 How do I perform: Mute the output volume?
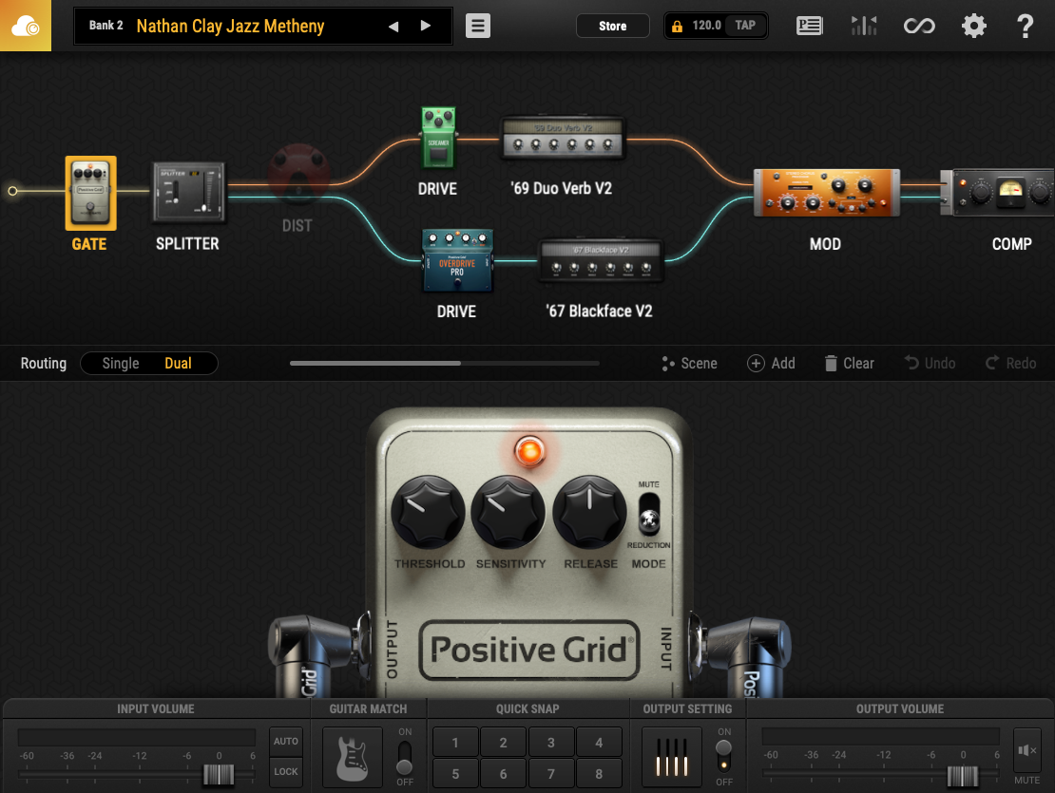pos(1026,750)
